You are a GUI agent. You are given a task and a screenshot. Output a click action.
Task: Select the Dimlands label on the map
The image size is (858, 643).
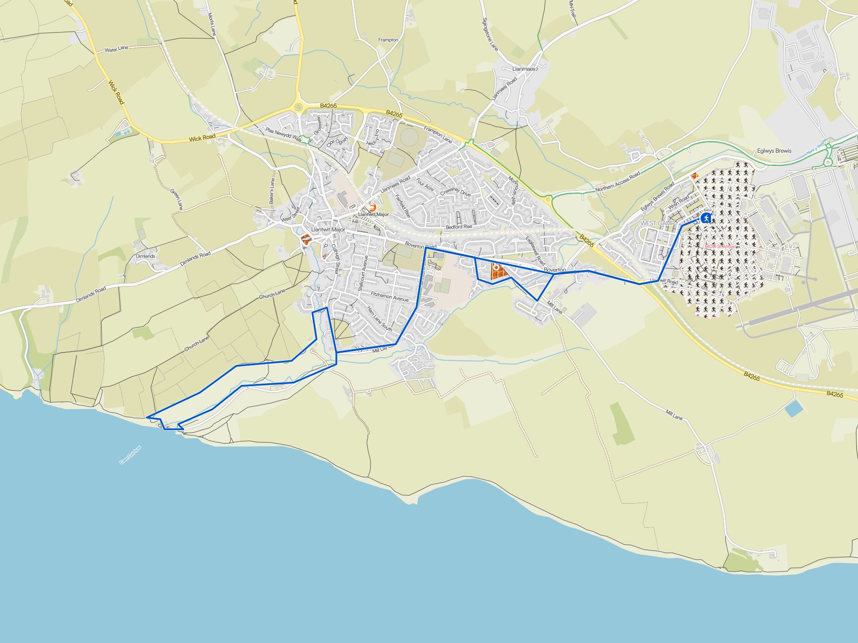click(x=146, y=256)
